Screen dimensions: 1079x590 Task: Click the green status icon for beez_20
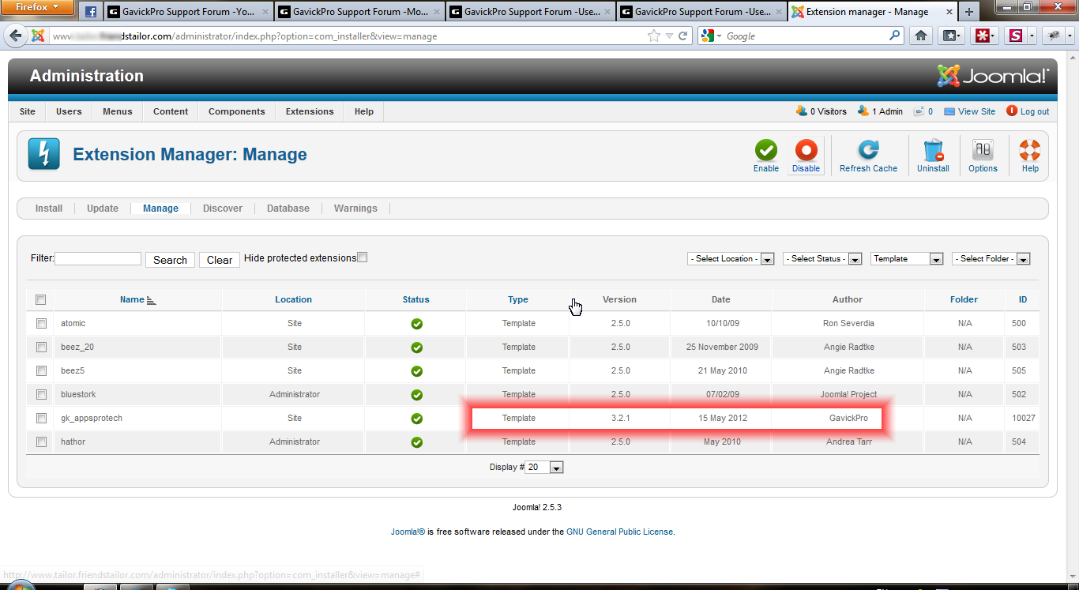416,348
